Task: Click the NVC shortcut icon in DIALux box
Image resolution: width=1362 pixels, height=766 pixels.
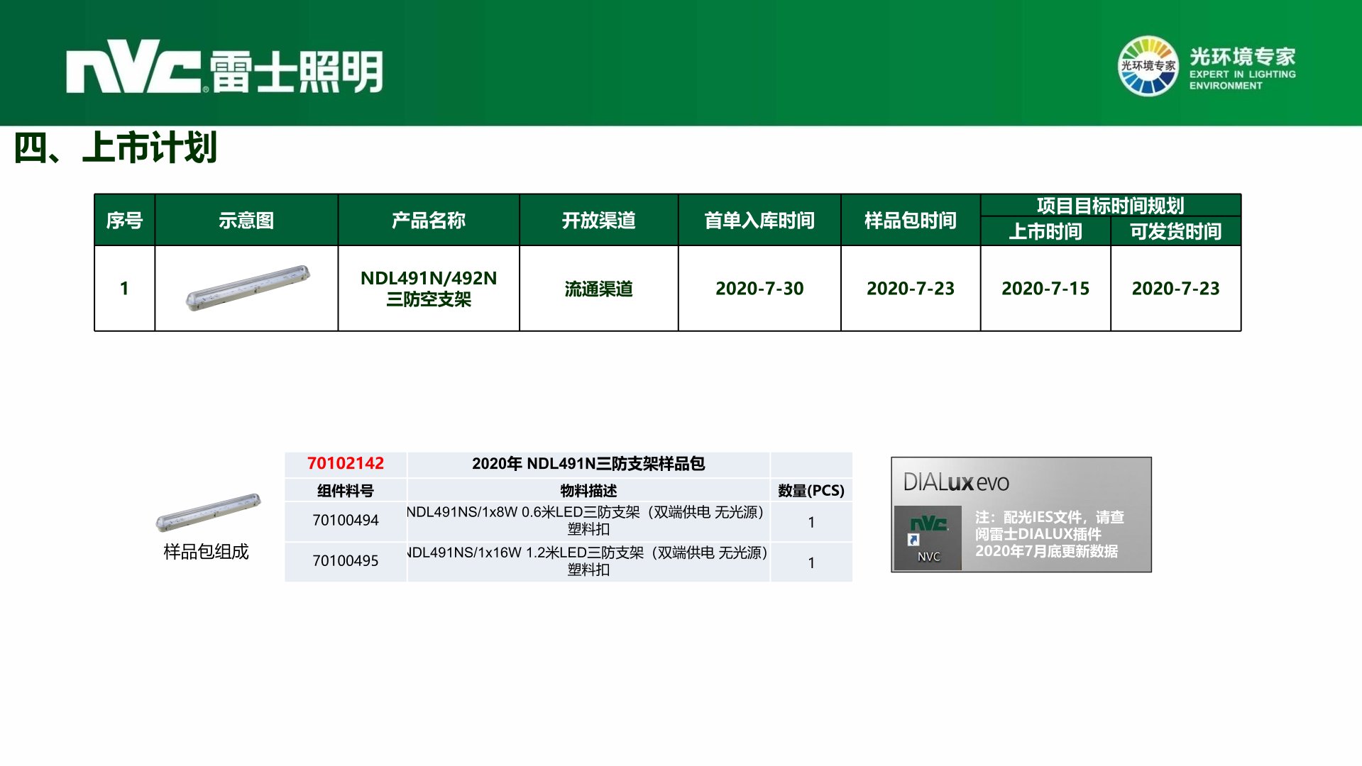Action: tap(928, 537)
